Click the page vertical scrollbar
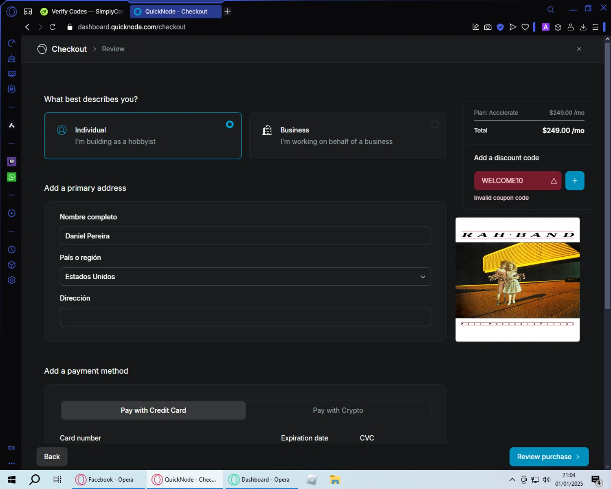Image resolution: width=611 pixels, height=489 pixels. pyautogui.click(x=607, y=175)
